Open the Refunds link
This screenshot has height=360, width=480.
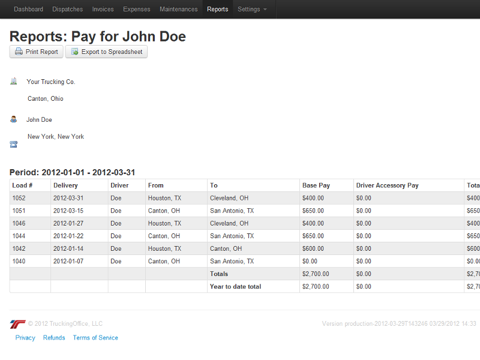point(54,338)
